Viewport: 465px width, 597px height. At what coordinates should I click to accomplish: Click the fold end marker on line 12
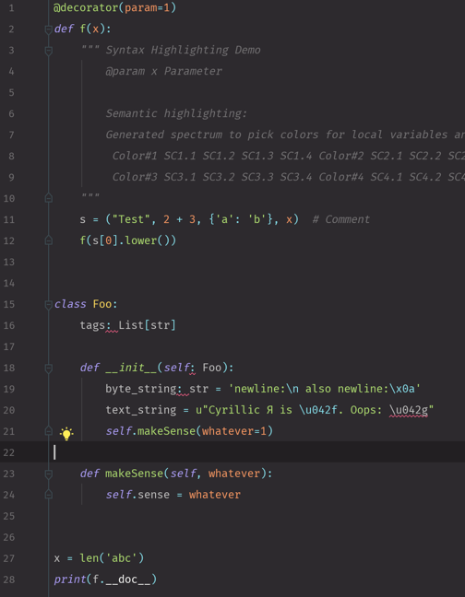(48, 240)
